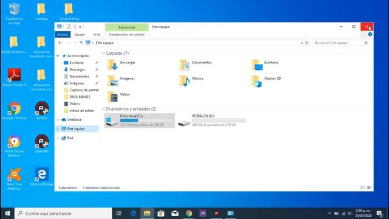Screen dimensions: 389x219
Task: Select Documentos in the navigation pane
Action: click(x=79, y=77)
